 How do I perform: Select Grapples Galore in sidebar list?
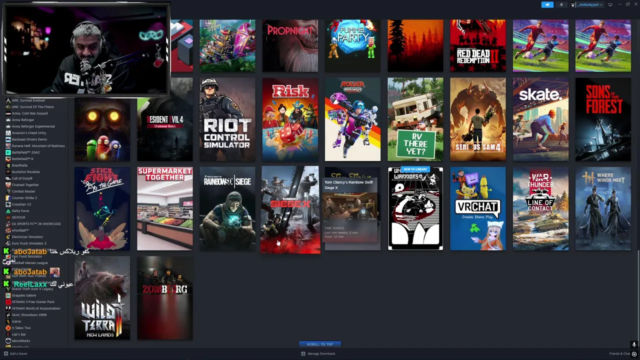click(24, 295)
